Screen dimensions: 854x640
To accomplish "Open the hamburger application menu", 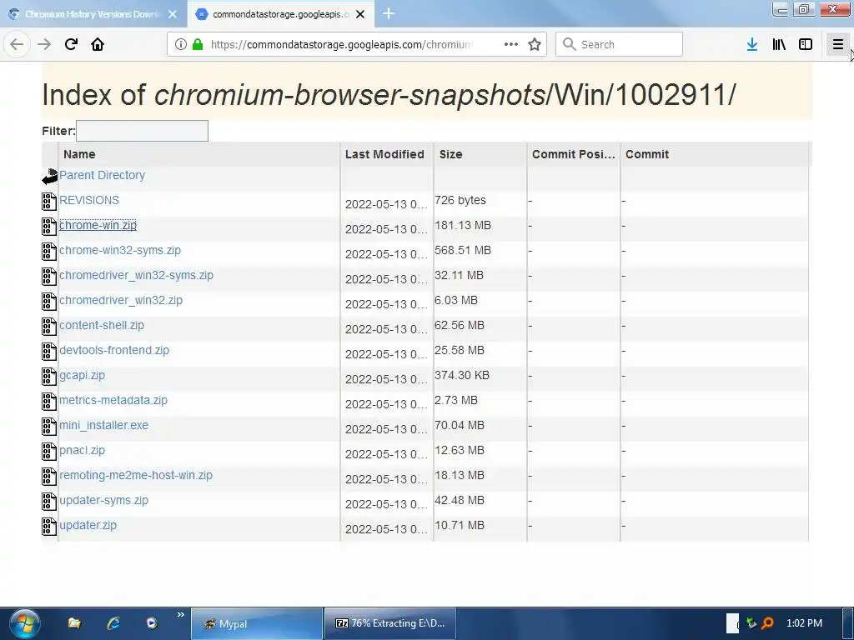I will point(837,44).
